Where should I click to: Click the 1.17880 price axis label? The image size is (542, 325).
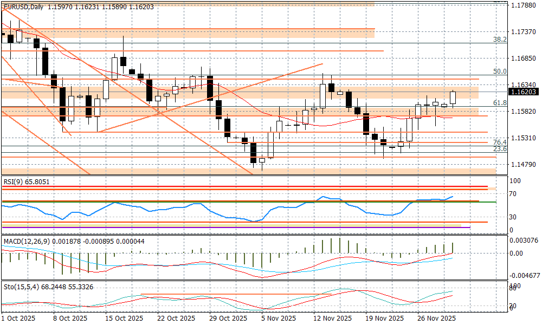pos(524,5)
